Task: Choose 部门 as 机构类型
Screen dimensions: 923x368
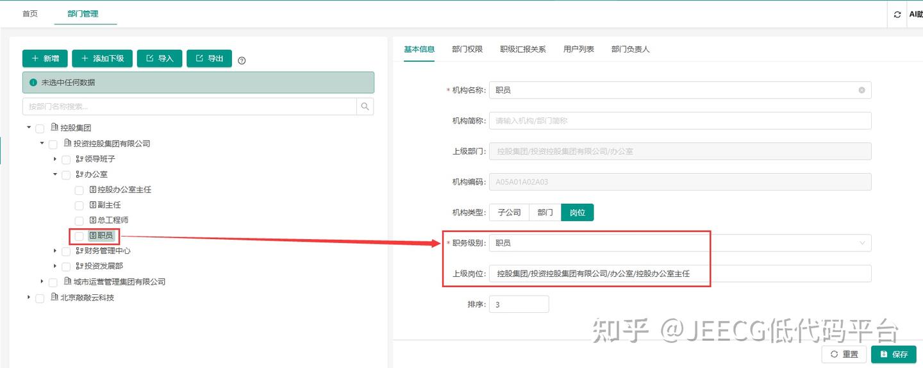Action: (545, 212)
